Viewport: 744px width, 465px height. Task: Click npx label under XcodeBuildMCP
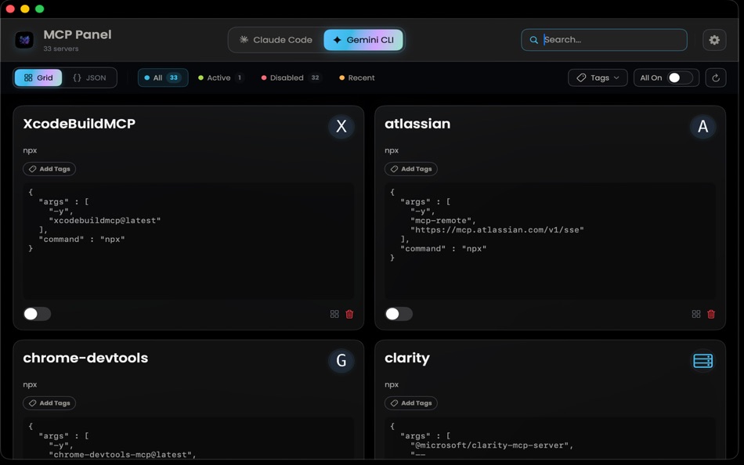[30, 150]
